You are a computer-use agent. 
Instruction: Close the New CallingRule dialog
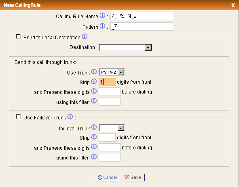233,5
